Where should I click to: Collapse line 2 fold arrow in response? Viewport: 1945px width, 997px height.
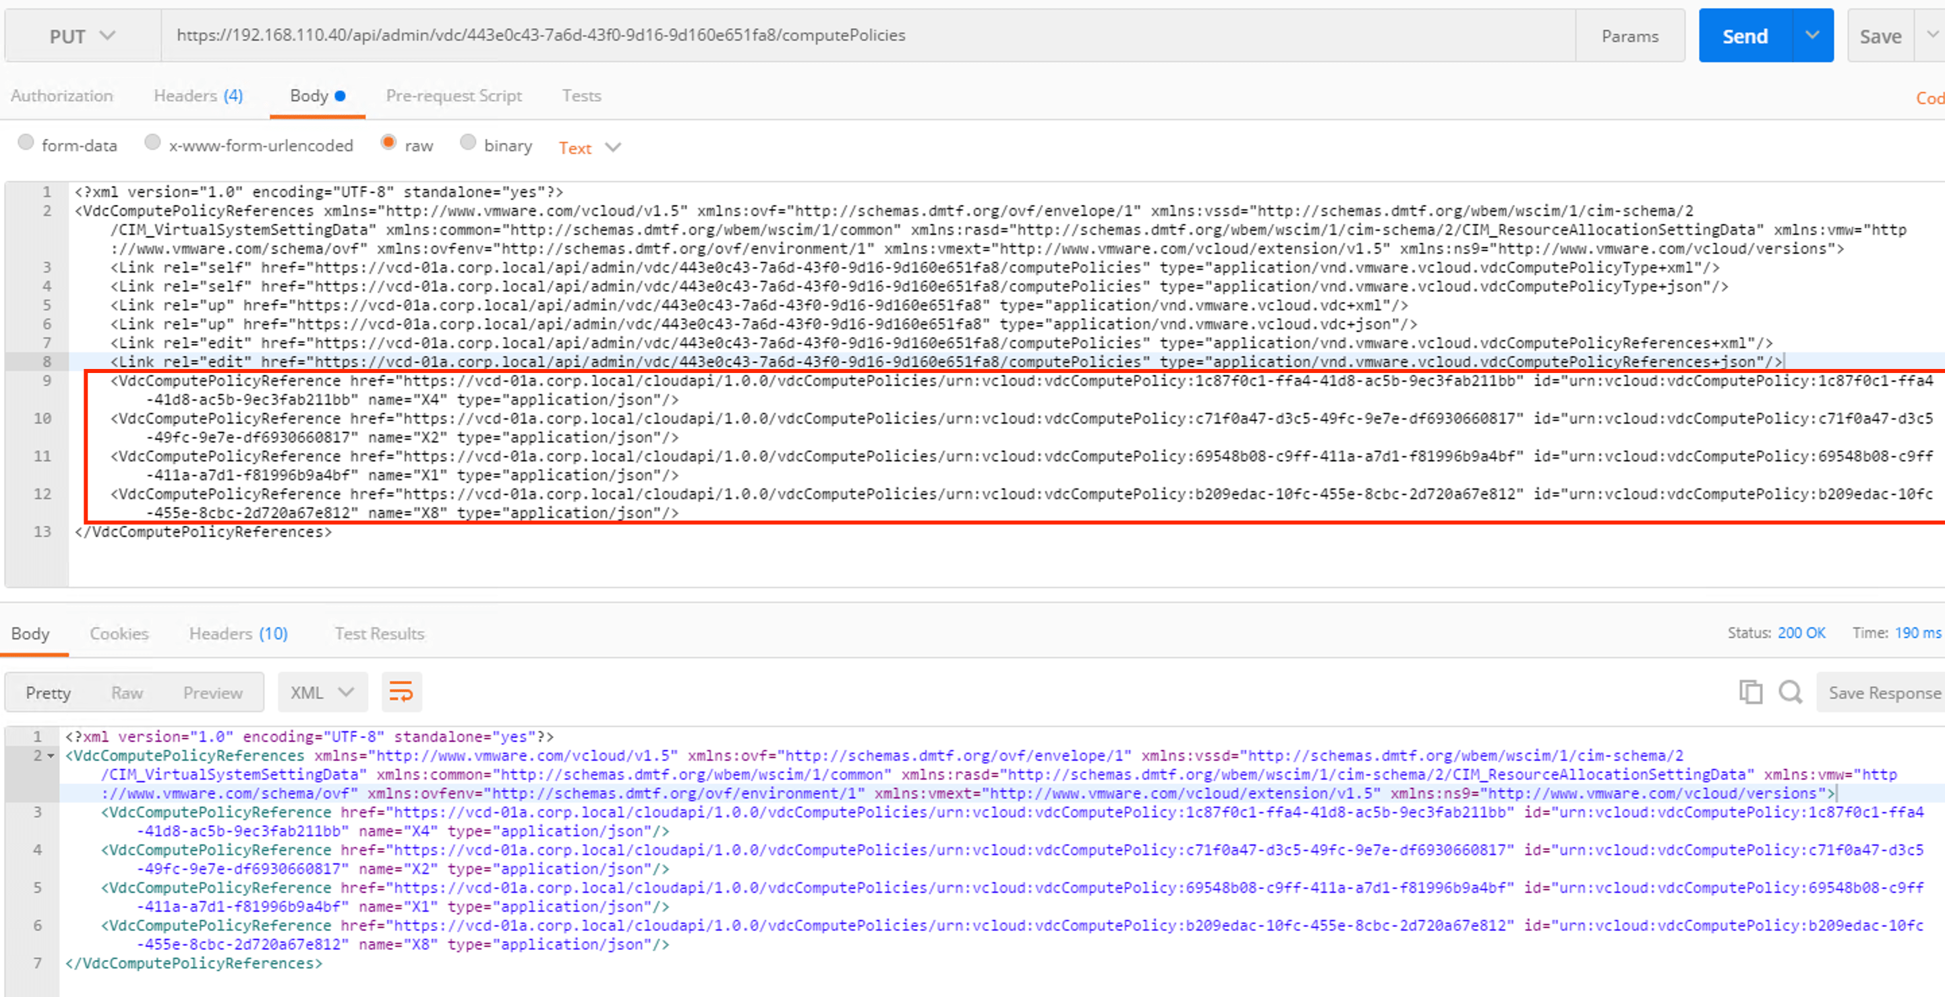tap(51, 756)
